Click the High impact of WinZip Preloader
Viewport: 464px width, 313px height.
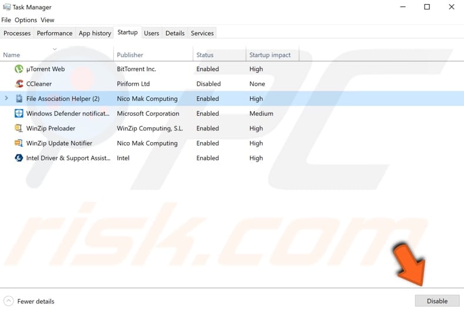coord(256,129)
